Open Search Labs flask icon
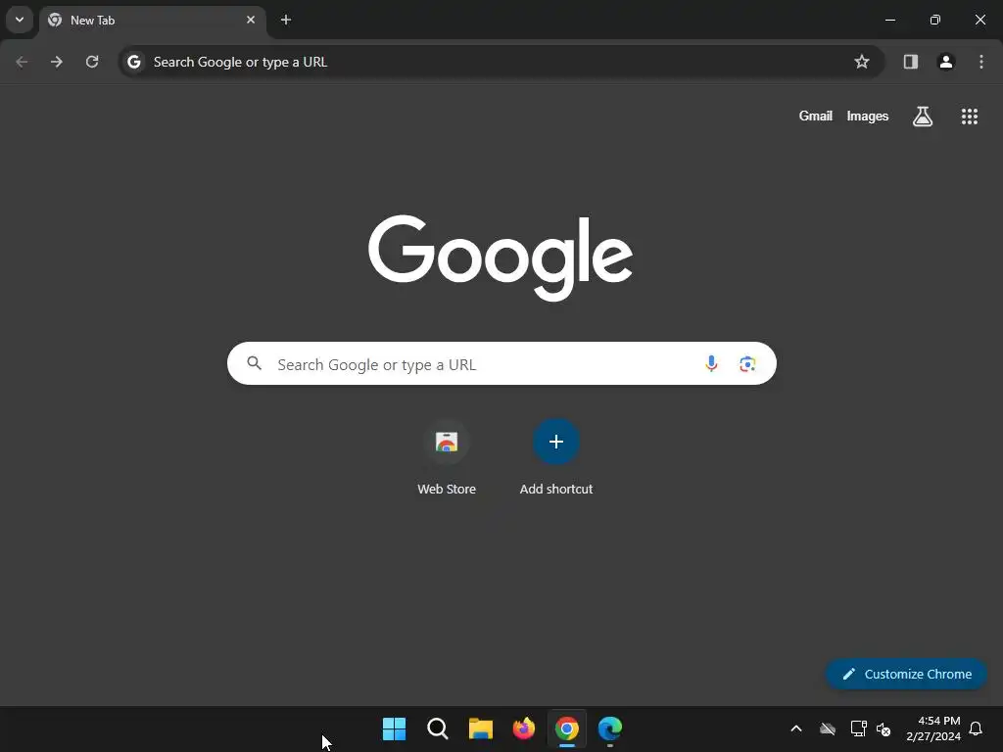 923,117
